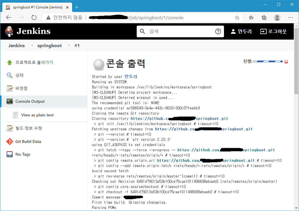This screenshot has height=211, width=299.
Task: Select the springboot #1 Console browser tab
Action: pyautogui.click(x=37, y=7)
